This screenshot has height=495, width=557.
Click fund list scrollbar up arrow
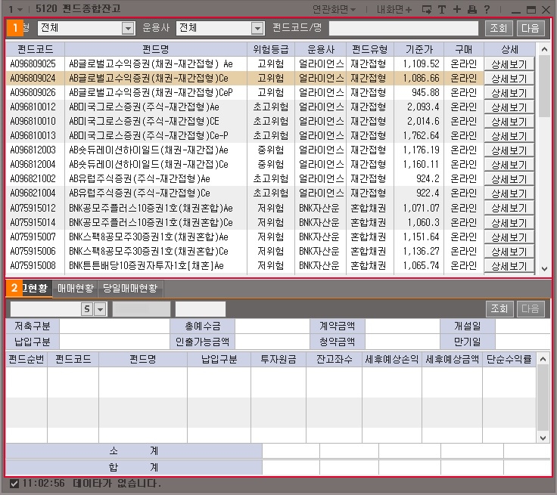point(544,49)
